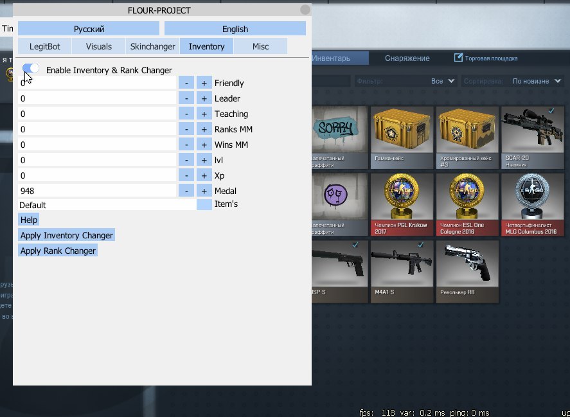Select the SORRY sealed graffiti item
The width and height of the screenshot is (570, 417).
[339, 138]
